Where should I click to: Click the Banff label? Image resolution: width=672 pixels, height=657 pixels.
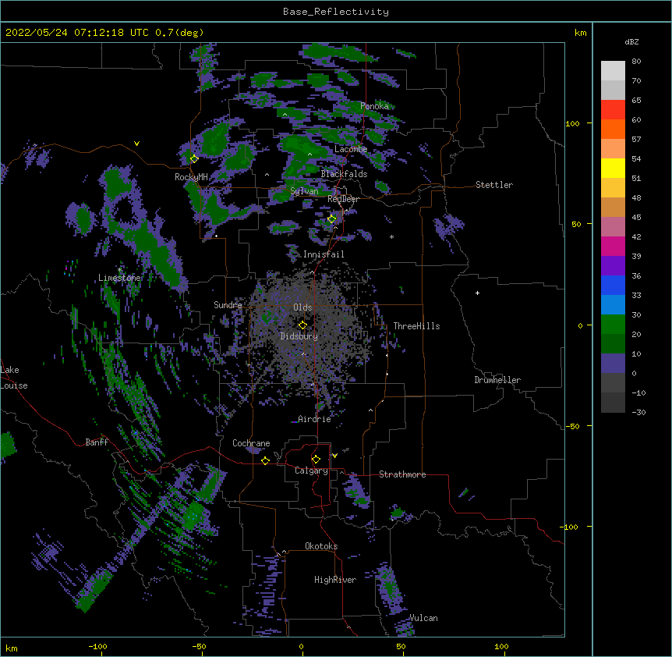(97, 442)
